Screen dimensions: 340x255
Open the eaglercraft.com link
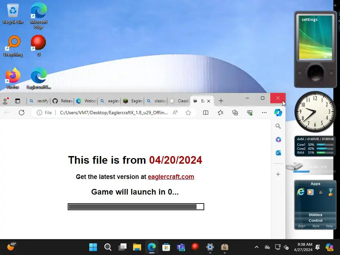[171, 177]
